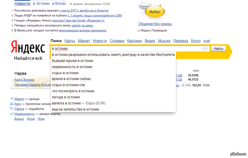Screen dimensions: 248x158
Task: Open the Музыка service tab
Action: (164, 41)
